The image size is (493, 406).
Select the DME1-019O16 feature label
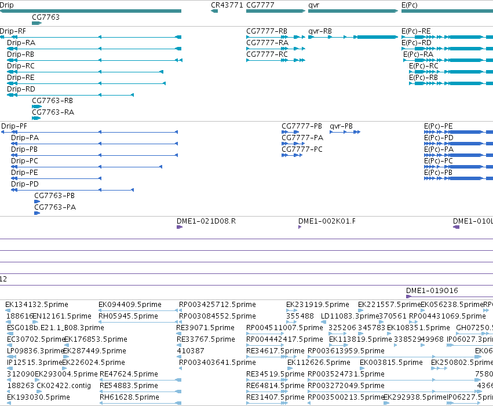(432, 291)
